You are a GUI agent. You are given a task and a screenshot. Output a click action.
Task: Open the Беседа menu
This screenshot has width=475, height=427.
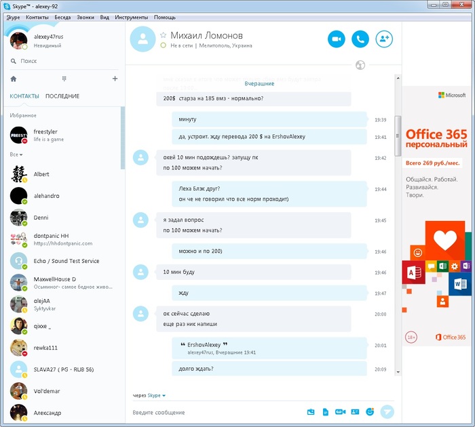62,17
